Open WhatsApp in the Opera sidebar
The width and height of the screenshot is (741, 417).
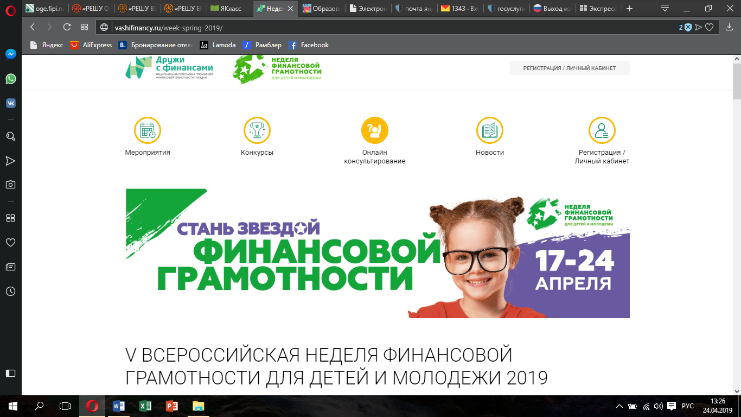point(10,79)
